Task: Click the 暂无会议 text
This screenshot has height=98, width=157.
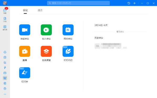Action: 120,32
